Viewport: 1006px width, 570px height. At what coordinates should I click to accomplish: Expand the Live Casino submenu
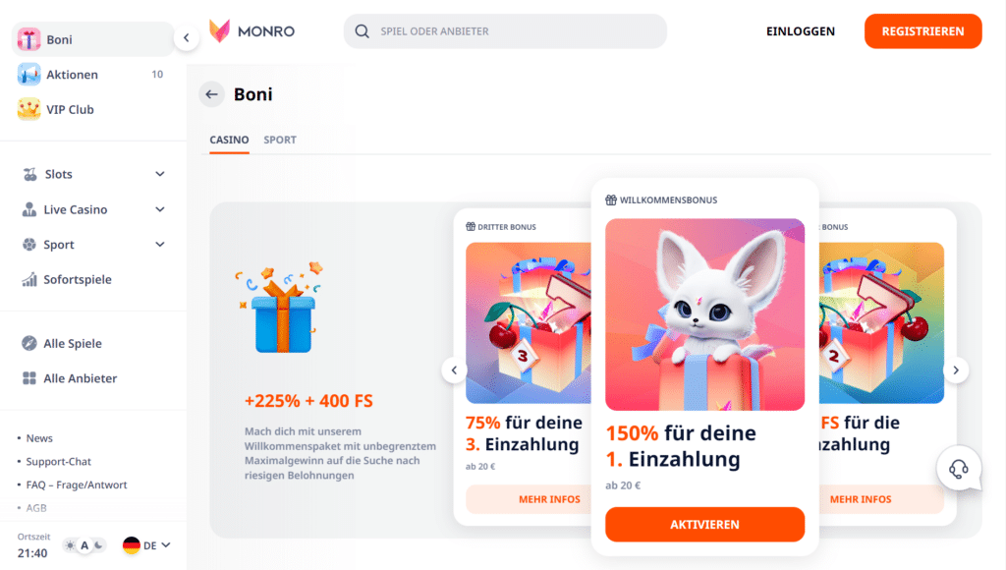160,209
